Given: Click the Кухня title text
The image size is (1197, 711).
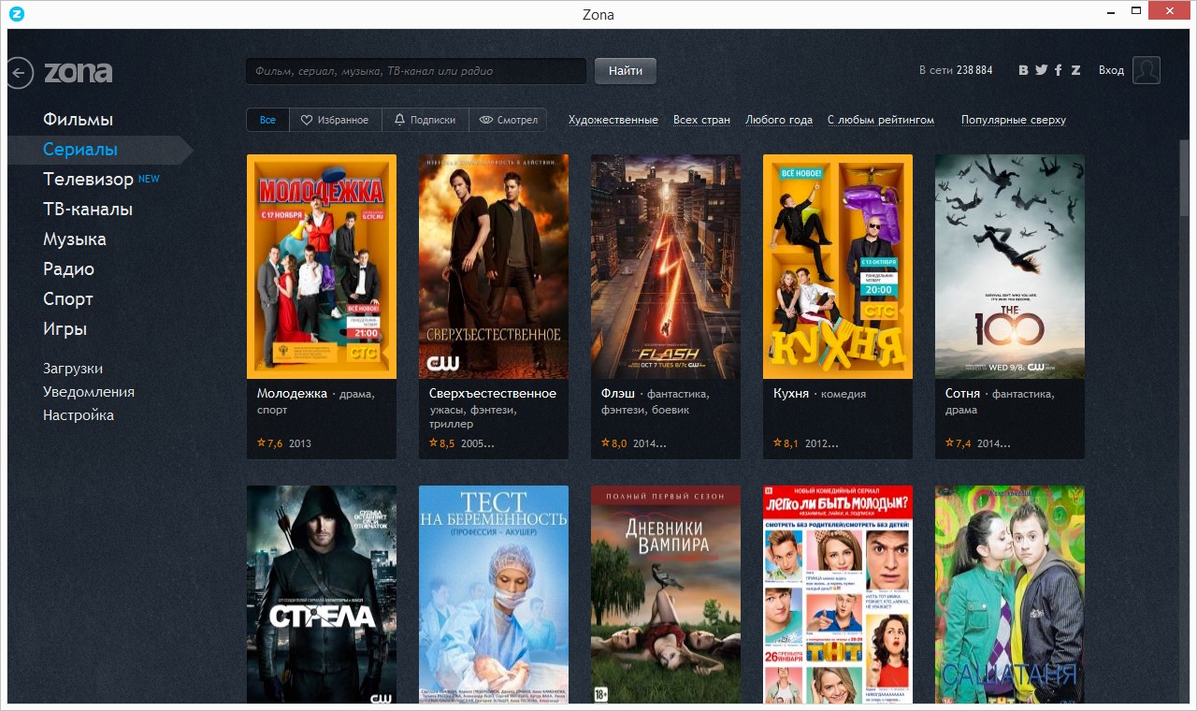Looking at the screenshot, I should pyautogui.click(x=791, y=394).
